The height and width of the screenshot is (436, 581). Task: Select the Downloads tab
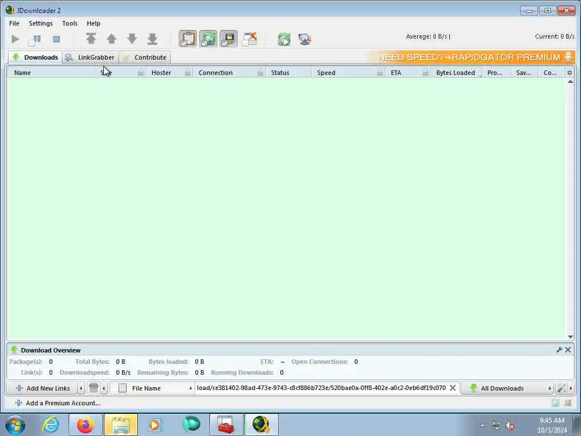coord(35,57)
